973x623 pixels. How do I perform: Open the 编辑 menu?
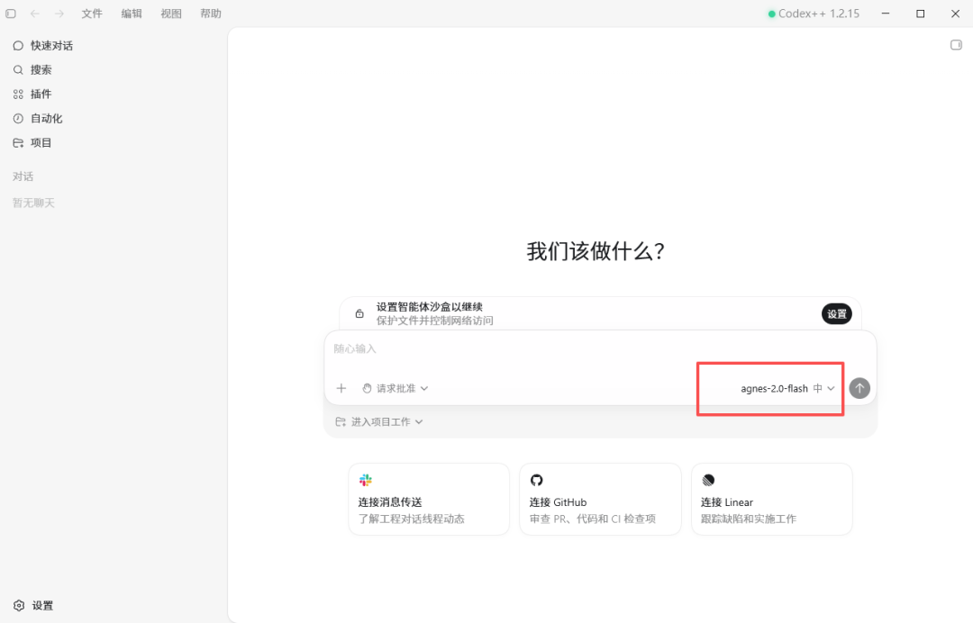(x=132, y=13)
